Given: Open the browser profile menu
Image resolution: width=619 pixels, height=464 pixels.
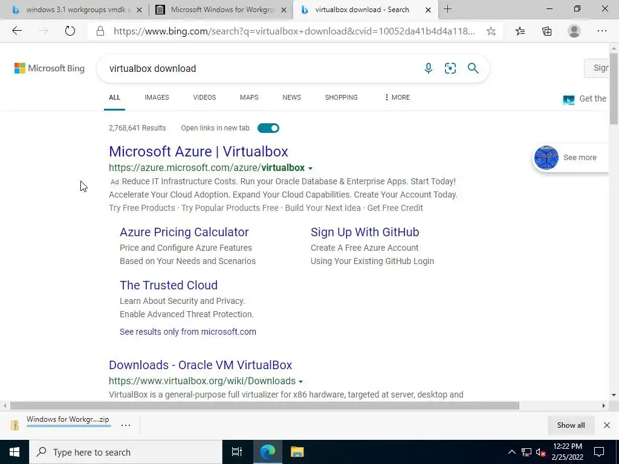Looking at the screenshot, I should 574,31.
